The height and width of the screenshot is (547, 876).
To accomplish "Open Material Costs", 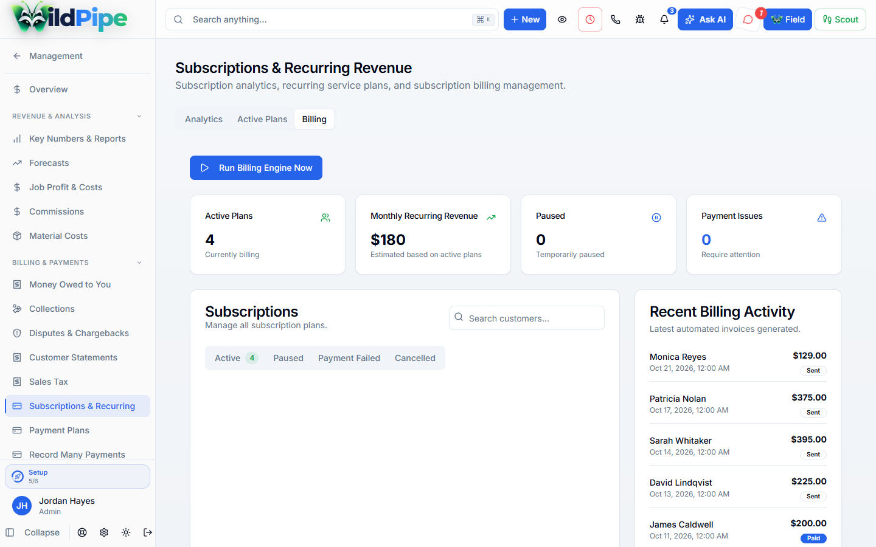I will [x=77, y=236].
